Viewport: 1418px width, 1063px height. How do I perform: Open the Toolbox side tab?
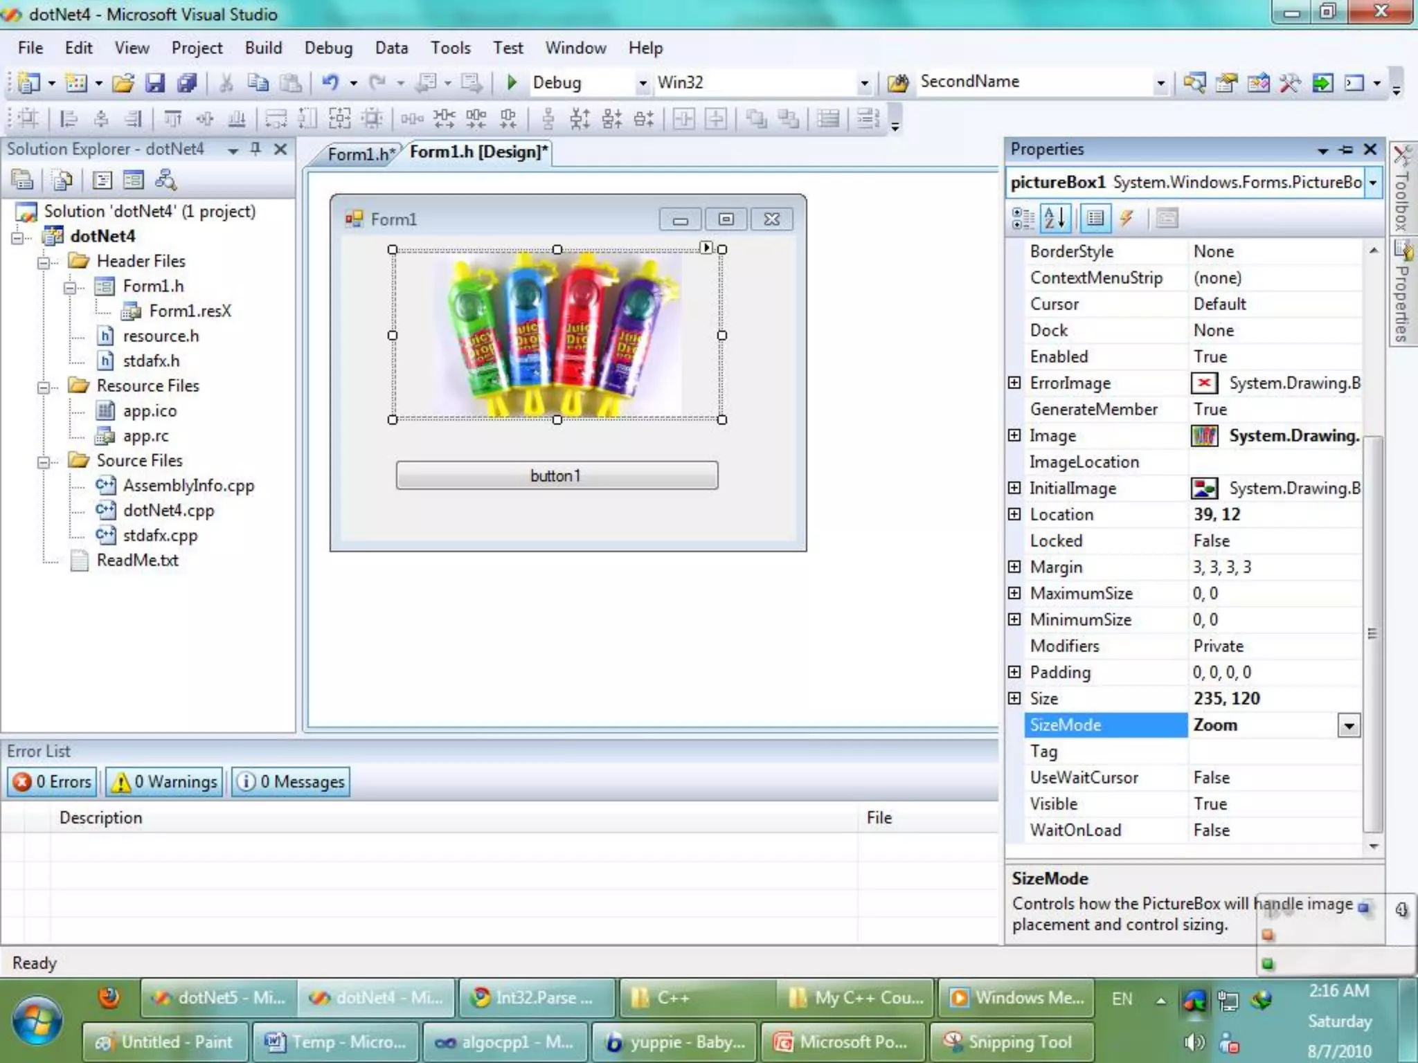point(1401,188)
